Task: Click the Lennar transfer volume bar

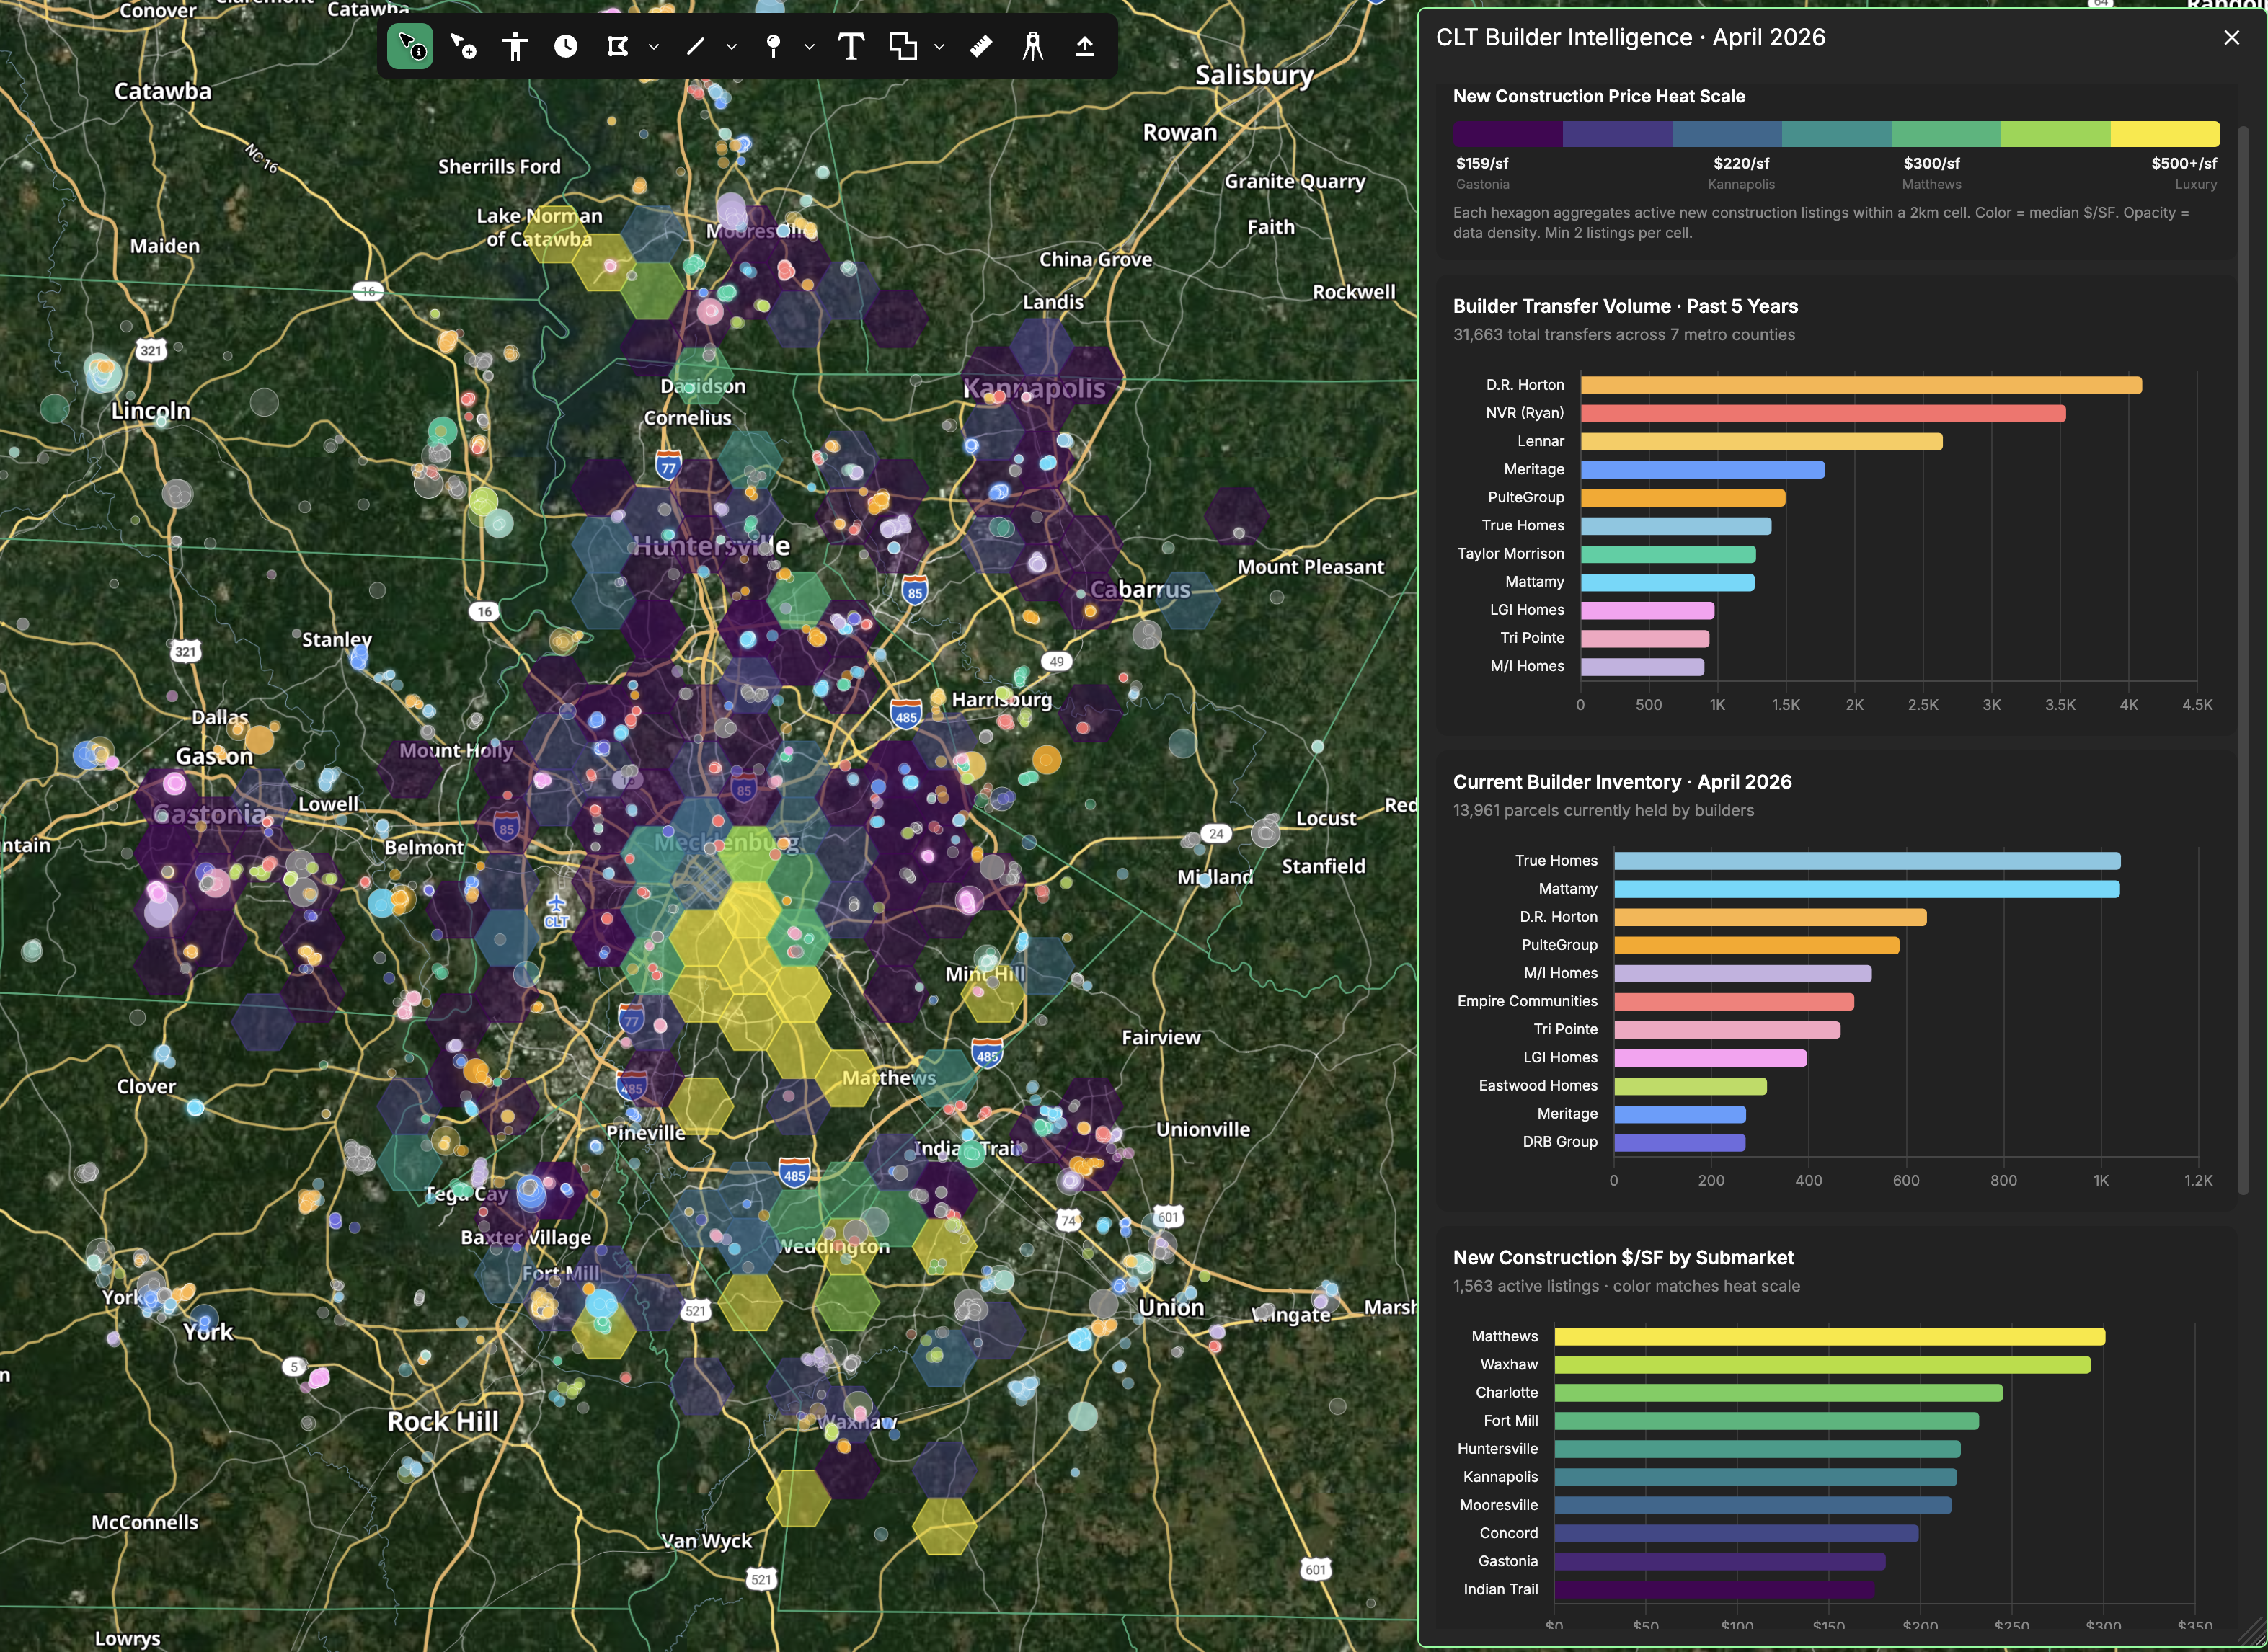Action: 1762,441
